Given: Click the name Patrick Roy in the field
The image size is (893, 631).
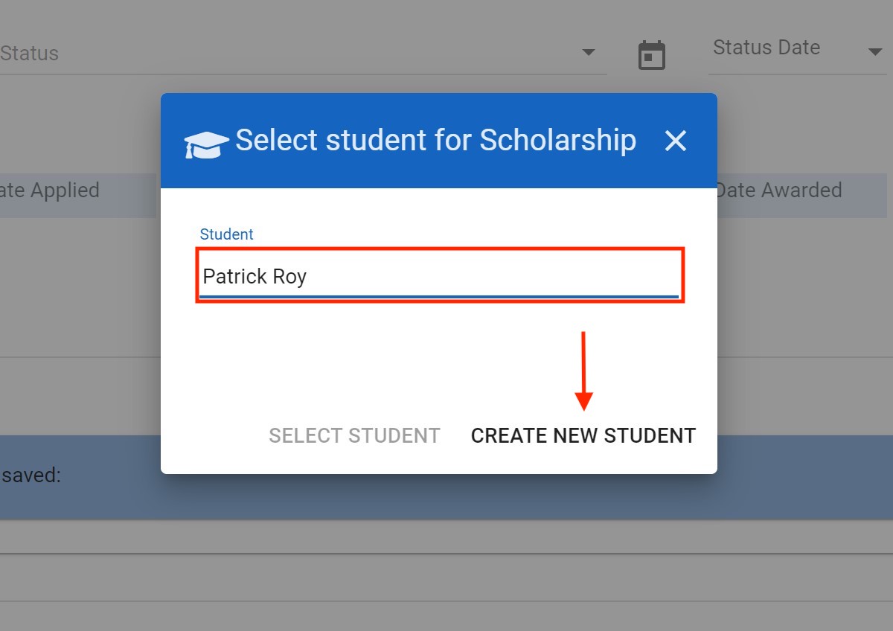Looking at the screenshot, I should click(255, 277).
